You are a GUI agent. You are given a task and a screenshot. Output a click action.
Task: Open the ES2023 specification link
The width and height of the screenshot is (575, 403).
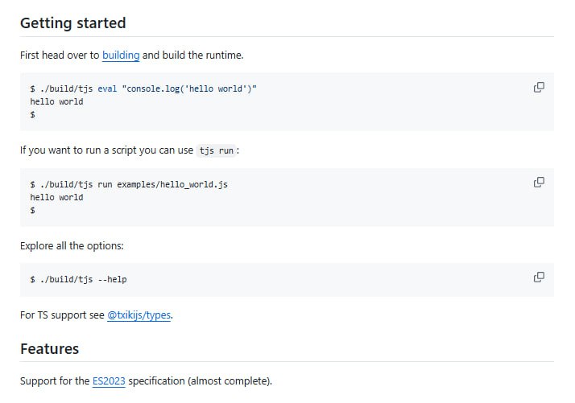(109, 380)
